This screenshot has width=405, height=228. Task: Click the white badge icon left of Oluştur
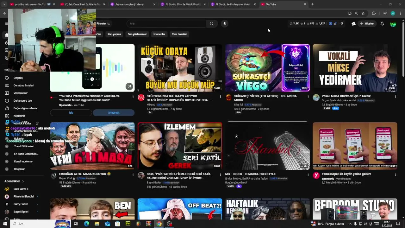click(x=353, y=24)
